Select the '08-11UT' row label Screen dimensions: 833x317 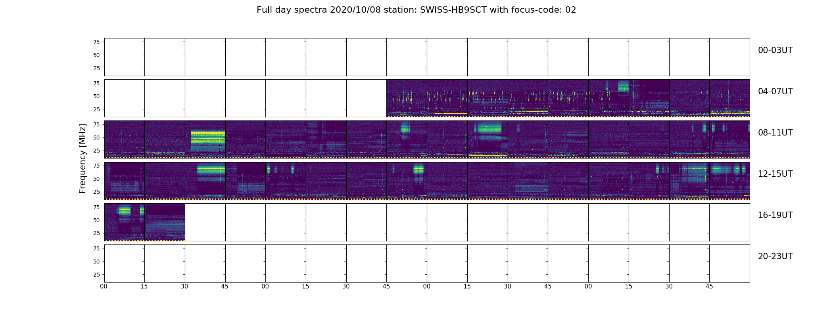pos(775,133)
